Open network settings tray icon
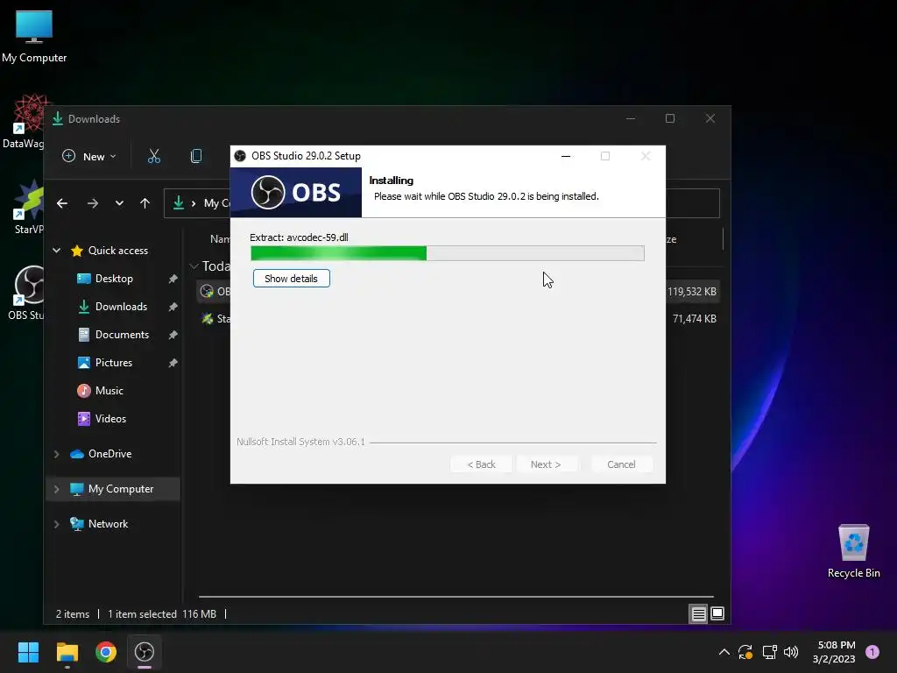The width and height of the screenshot is (897, 673). (x=769, y=652)
